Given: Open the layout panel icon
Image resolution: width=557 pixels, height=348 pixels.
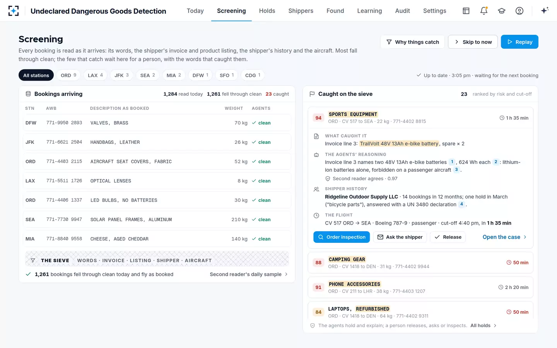Looking at the screenshot, I should click(466, 11).
